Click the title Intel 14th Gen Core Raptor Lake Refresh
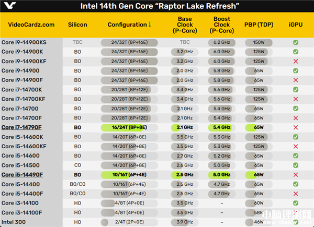Screen dimensions: 314x227 coord(160,6)
